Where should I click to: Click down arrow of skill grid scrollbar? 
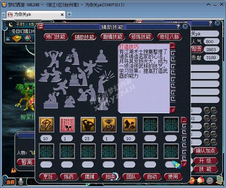(x=184, y=163)
